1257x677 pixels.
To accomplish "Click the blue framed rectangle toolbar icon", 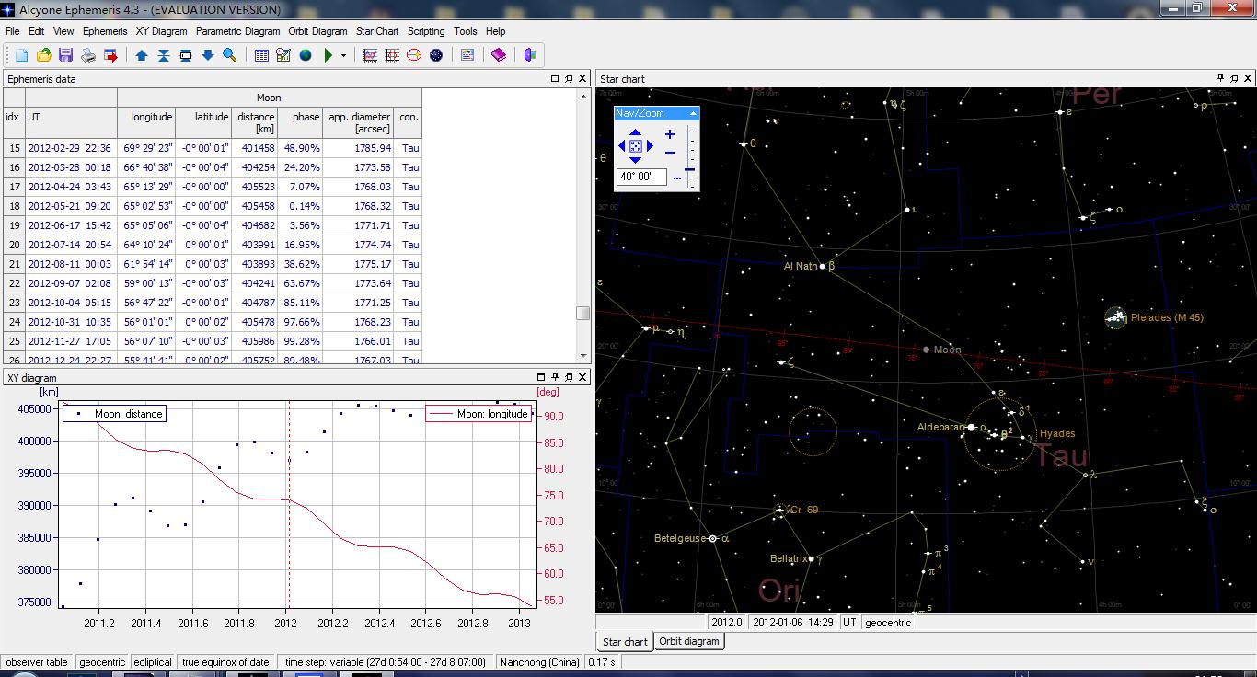I will click(185, 55).
